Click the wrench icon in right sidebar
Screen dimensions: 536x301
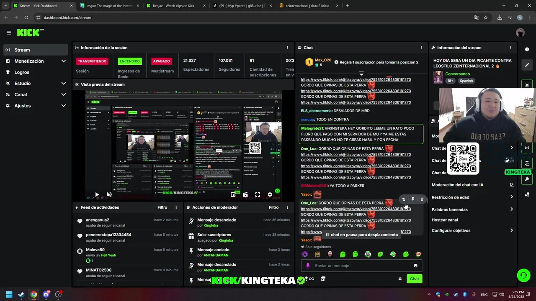527,179
